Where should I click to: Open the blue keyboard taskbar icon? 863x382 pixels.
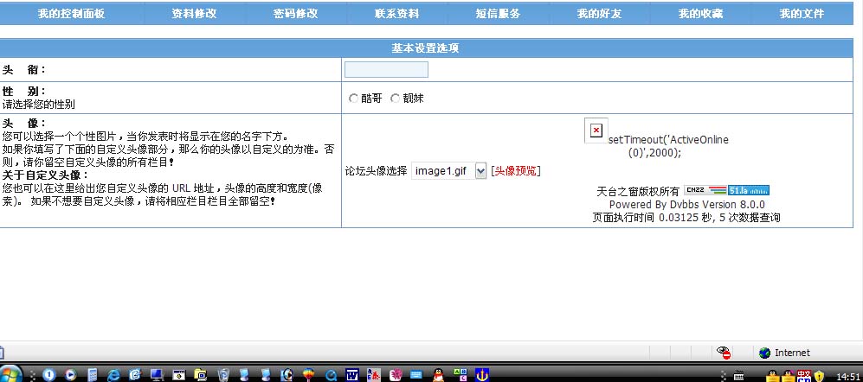tap(416, 375)
